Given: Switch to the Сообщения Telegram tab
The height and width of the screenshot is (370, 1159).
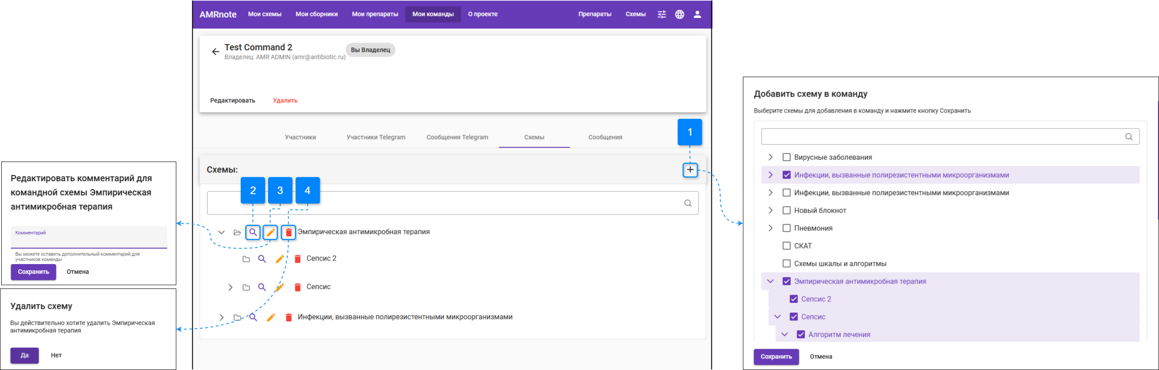Looking at the screenshot, I should pyautogui.click(x=457, y=137).
